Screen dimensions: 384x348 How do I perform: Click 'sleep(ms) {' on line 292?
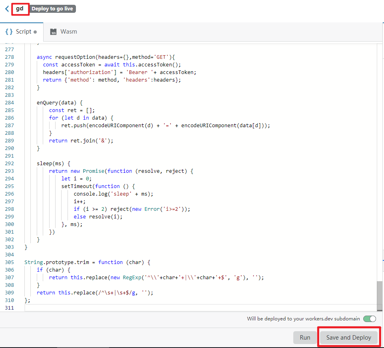tap(54, 164)
